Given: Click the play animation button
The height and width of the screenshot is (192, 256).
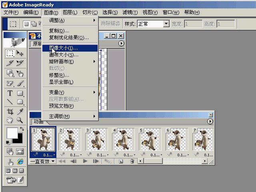Looking at the screenshot, I should pyautogui.click(x=85, y=161).
